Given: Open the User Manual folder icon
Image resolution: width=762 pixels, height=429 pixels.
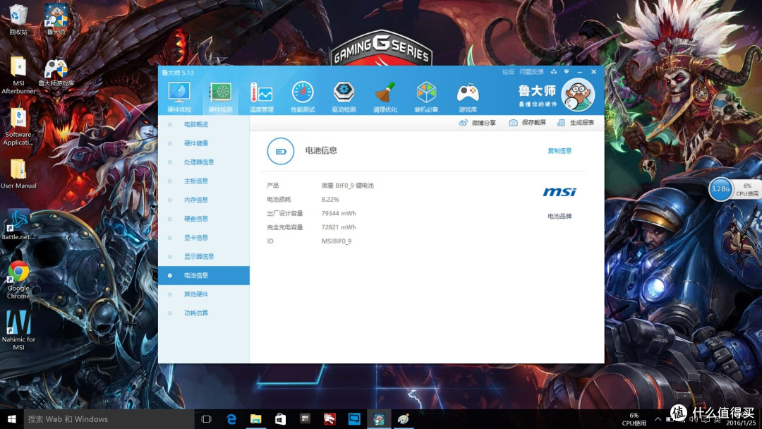Looking at the screenshot, I should [x=18, y=174].
